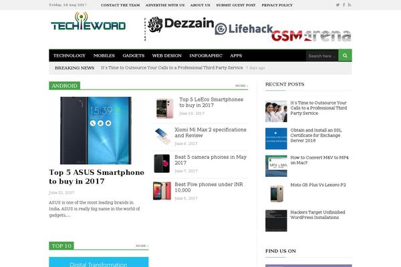Read Best Five phones under INR 10,000
The width and height of the screenshot is (401, 267).
click(x=209, y=187)
